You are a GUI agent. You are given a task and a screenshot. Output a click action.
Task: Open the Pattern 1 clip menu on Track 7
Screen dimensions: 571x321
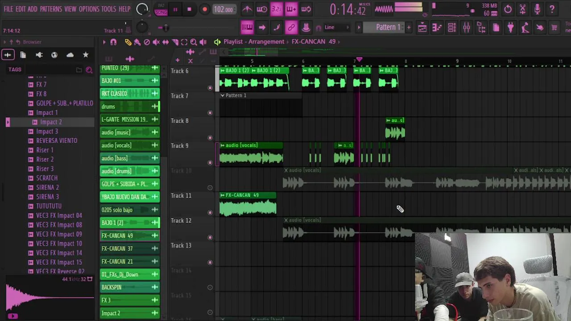point(222,95)
